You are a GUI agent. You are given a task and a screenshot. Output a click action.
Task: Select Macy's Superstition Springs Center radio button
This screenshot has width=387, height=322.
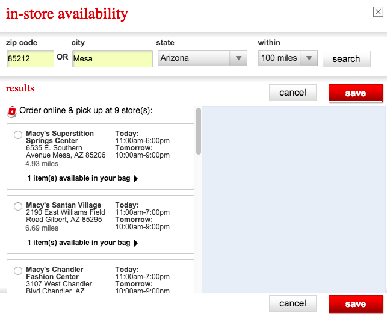[x=18, y=135]
